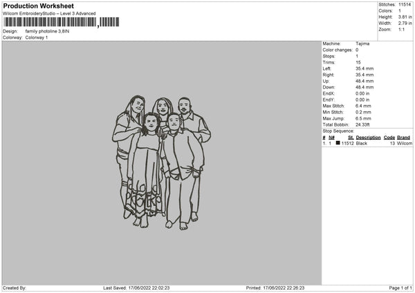Click the Width value 2.79 in
This screenshot has width=415, height=293.
click(405, 23)
